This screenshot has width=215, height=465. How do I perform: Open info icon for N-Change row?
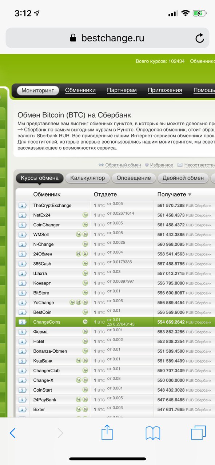23,244
